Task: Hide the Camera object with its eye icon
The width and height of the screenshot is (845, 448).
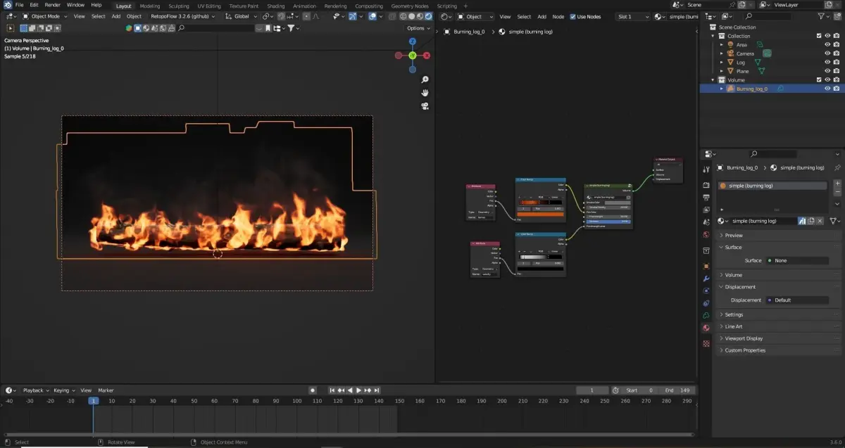Action: click(827, 53)
